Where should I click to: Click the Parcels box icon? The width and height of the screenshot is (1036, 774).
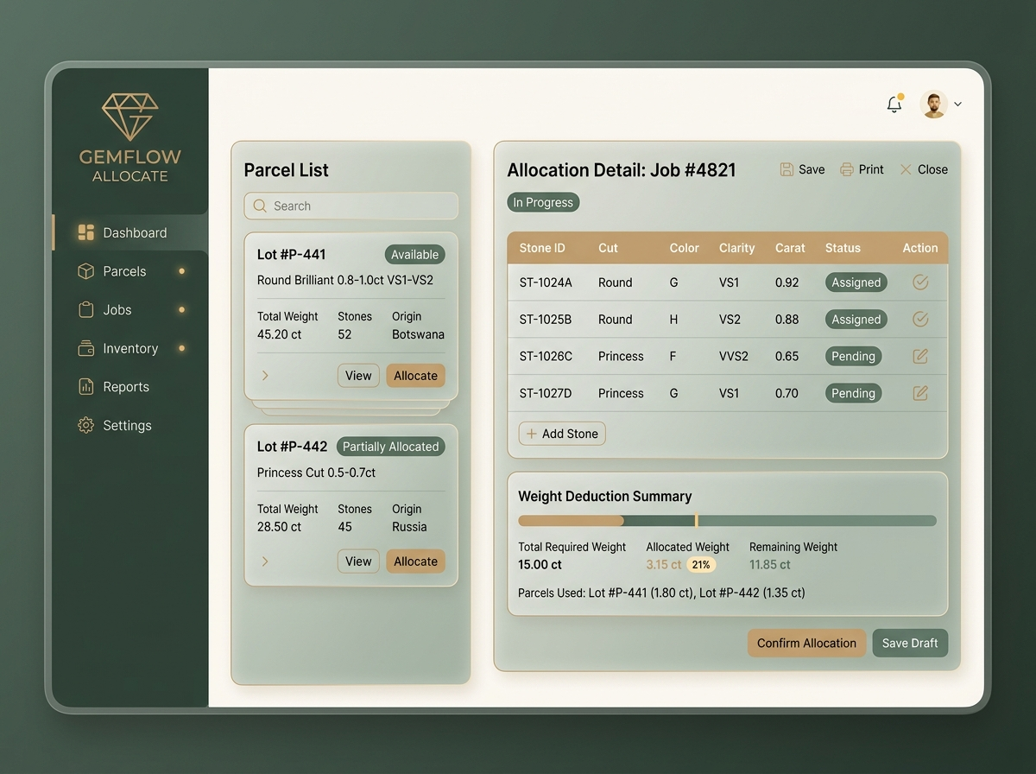click(x=85, y=271)
